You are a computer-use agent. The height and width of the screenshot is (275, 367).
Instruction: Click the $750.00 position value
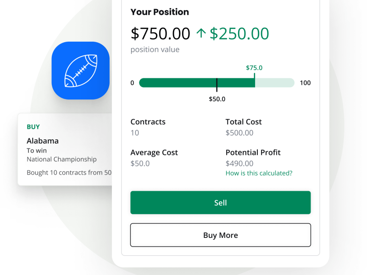click(160, 33)
